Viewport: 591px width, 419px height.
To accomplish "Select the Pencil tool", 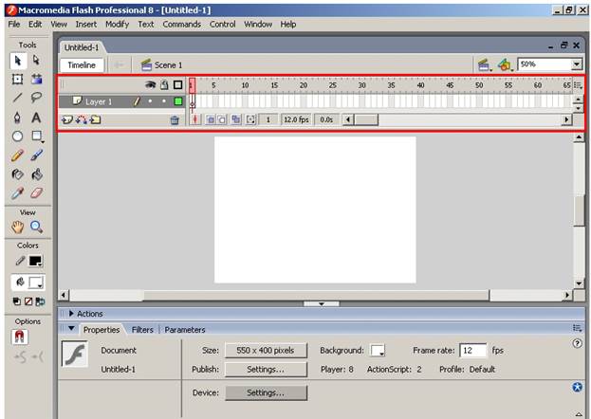I will pyautogui.click(x=17, y=155).
